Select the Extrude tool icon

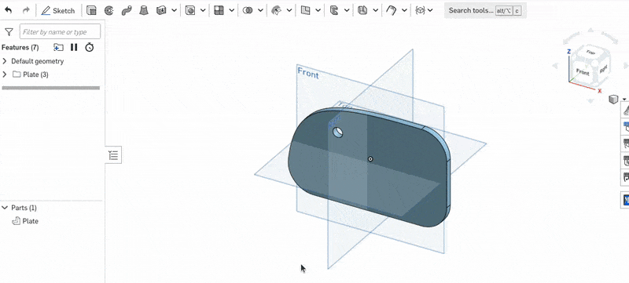tap(91, 11)
